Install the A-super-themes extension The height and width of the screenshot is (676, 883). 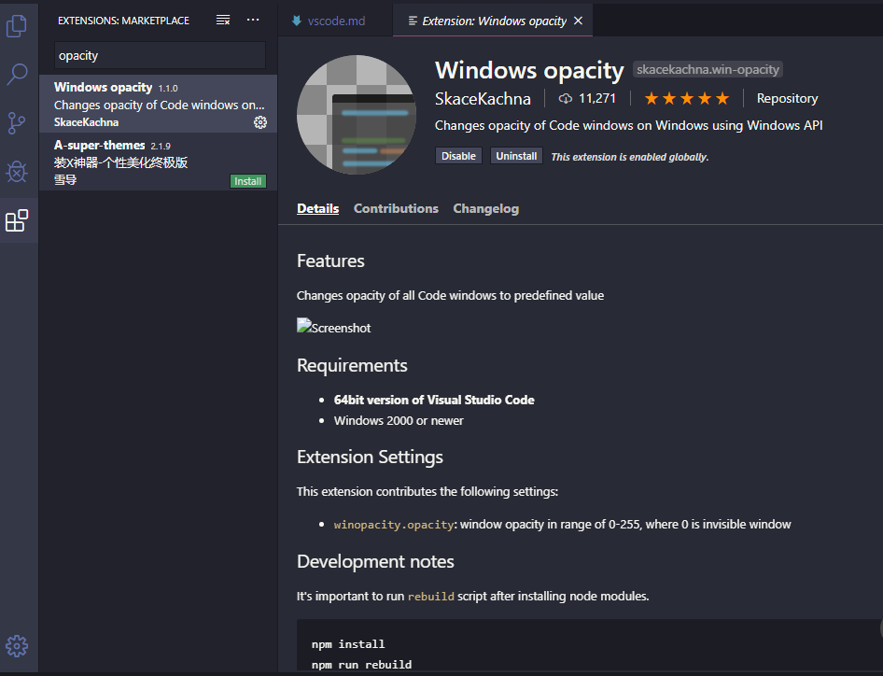click(x=247, y=181)
